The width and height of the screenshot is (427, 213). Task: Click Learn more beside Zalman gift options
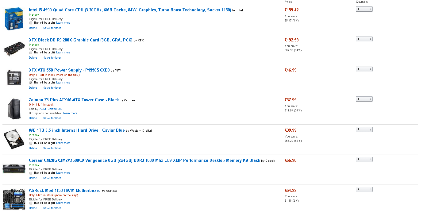click(x=70, y=113)
